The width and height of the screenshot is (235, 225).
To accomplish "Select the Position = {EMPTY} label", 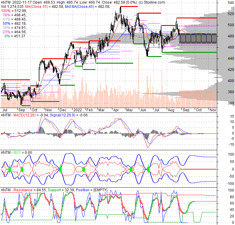I will tap(92, 190).
